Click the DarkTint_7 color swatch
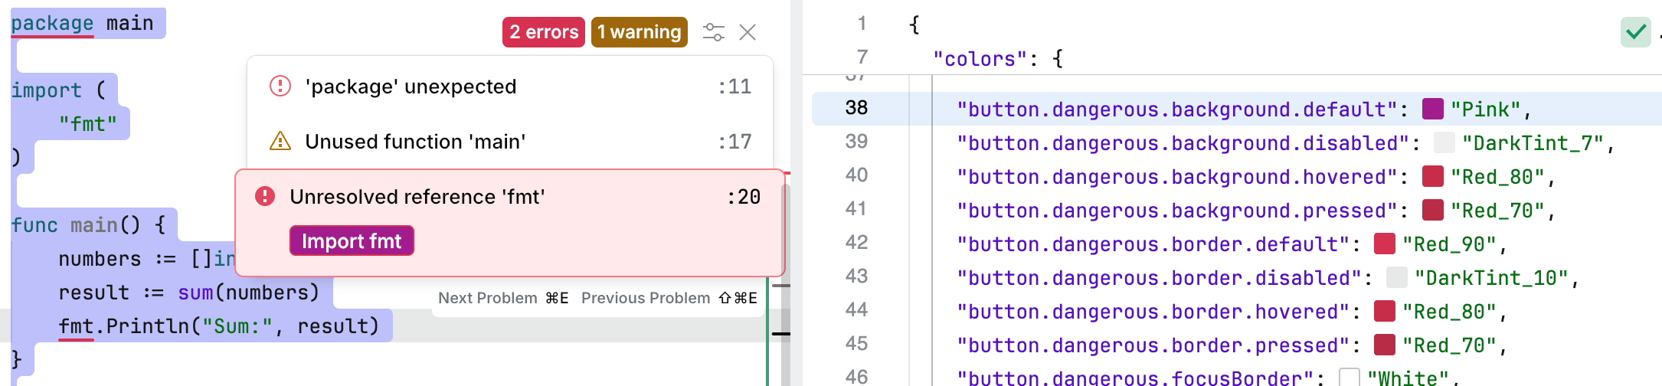The height and width of the screenshot is (386, 1662). (x=1444, y=143)
